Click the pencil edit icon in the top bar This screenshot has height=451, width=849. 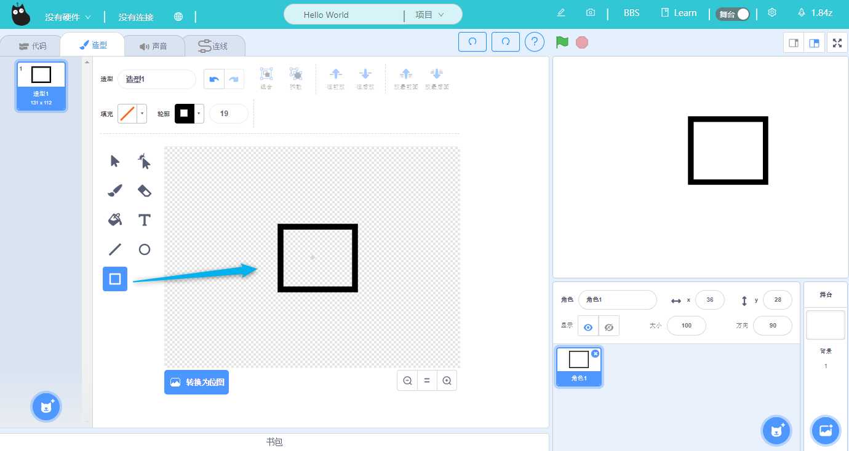[x=560, y=13]
